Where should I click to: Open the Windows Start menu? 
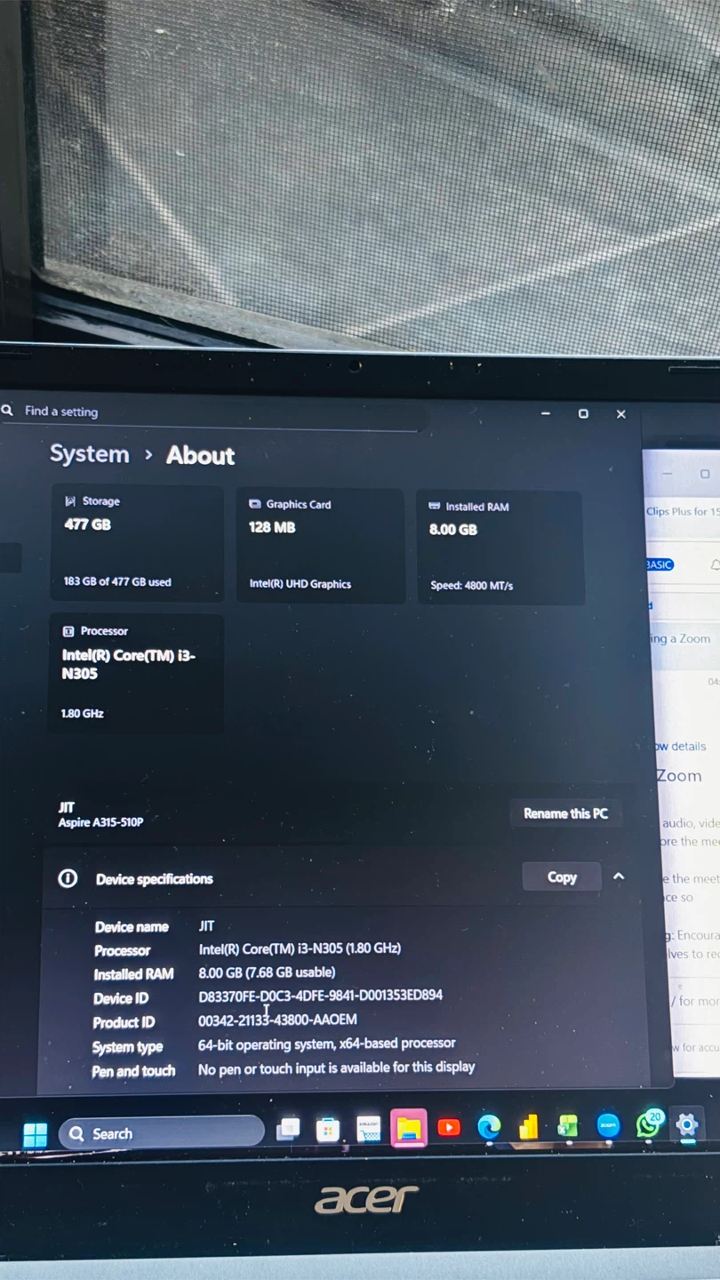35,1134
